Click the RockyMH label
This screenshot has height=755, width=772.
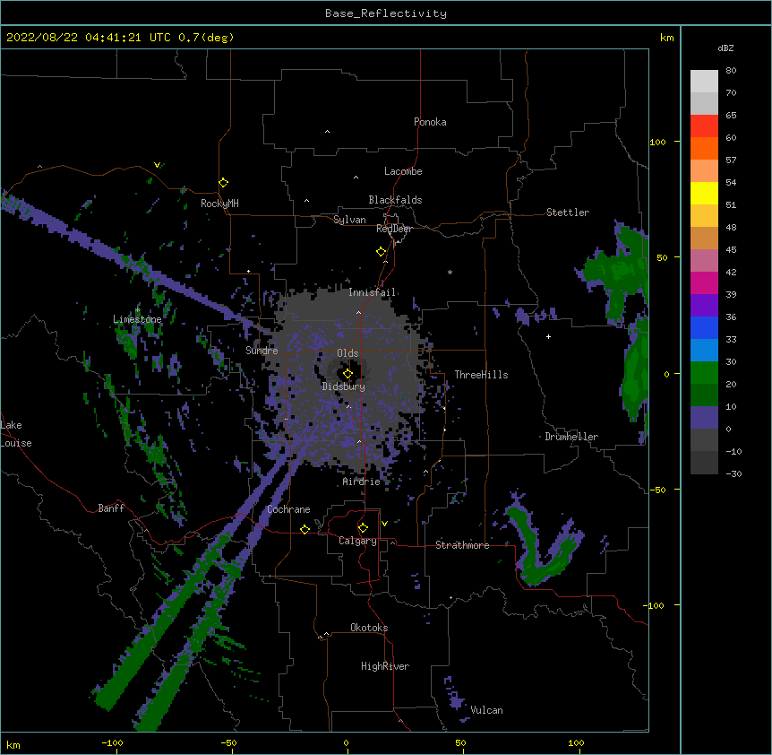pyautogui.click(x=219, y=204)
